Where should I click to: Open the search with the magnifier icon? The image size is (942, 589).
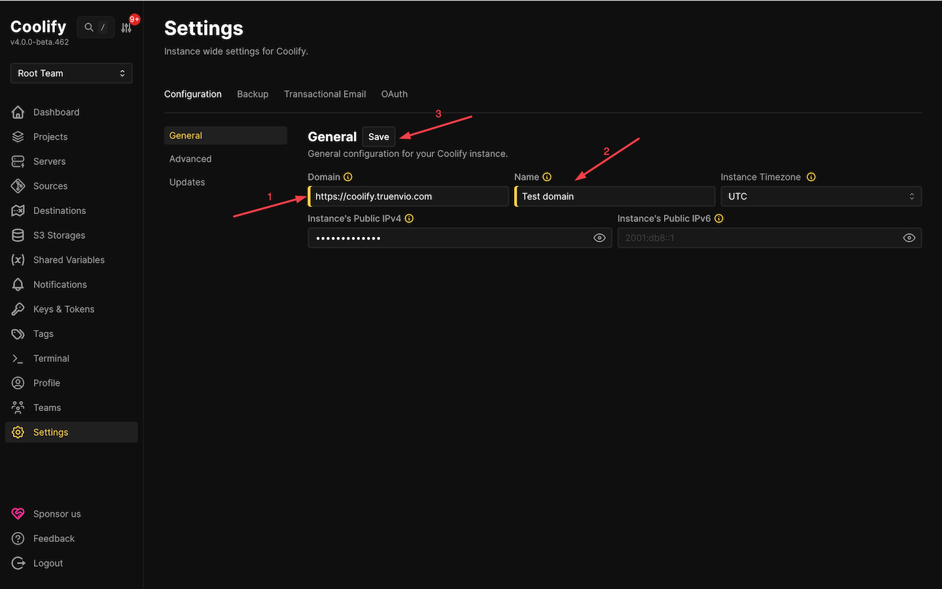88,27
